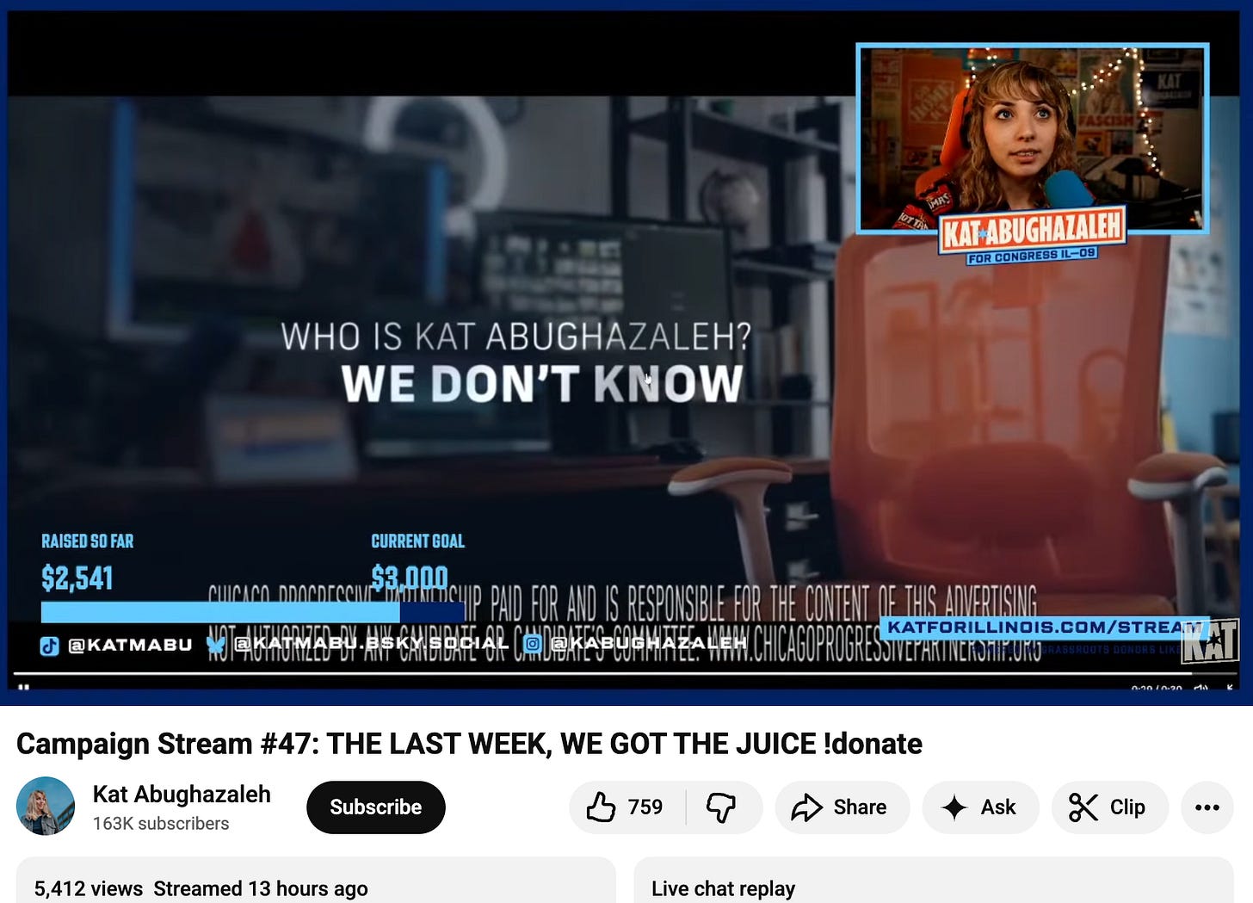
Task: Click the KAT logo in overlay corner
Action: click(x=1209, y=642)
